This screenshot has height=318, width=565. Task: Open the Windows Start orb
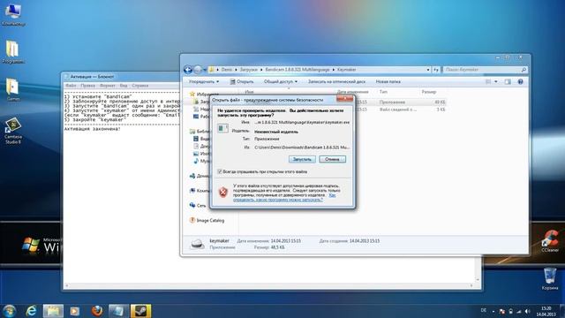(x=10, y=311)
